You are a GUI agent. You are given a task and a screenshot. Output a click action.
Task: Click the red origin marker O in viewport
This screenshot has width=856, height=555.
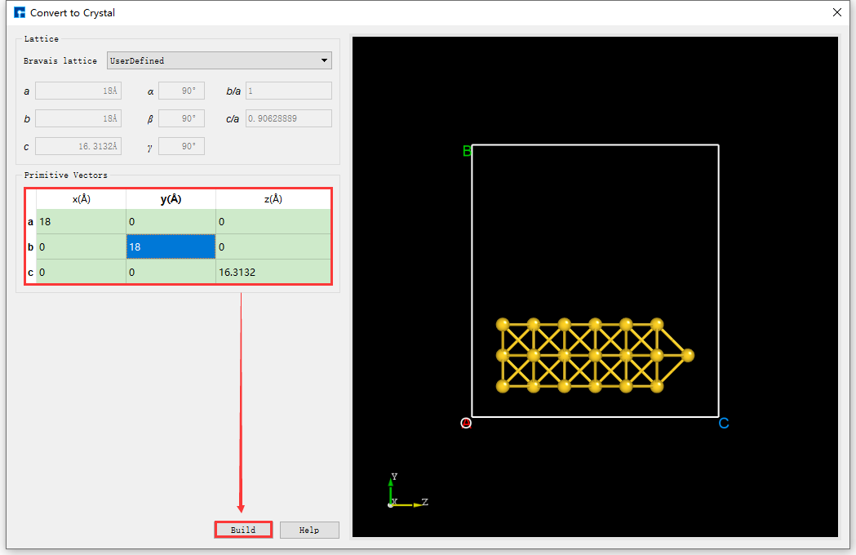click(x=465, y=423)
